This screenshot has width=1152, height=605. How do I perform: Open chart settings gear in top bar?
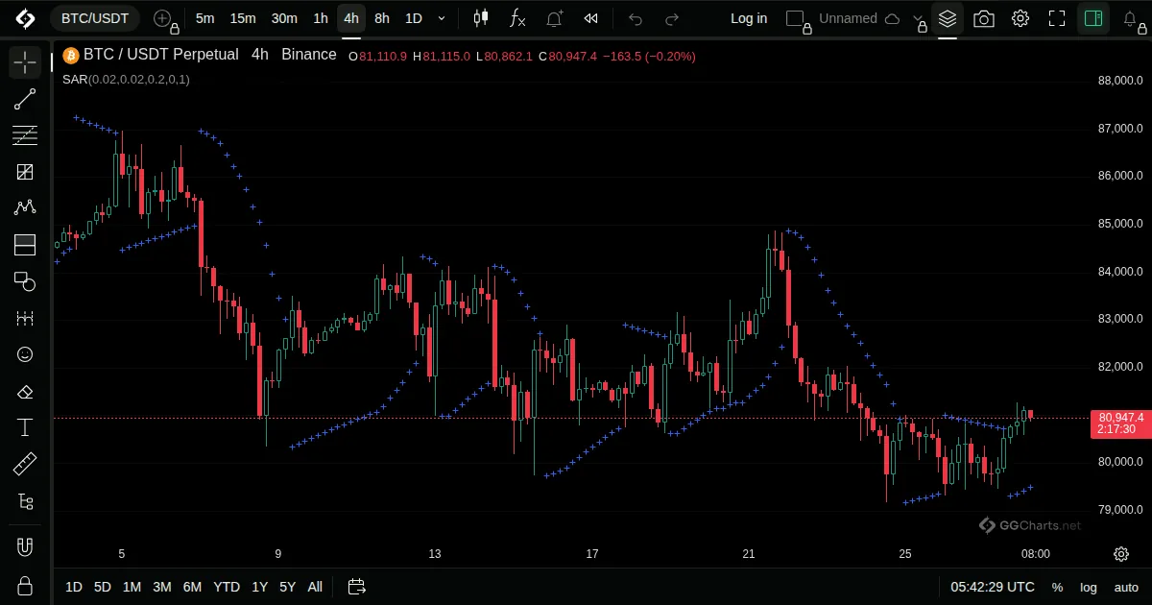coord(1020,18)
